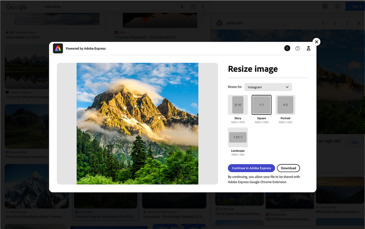
Task: Click the beaker labs icon in dialog
Action: pos(309,48)
